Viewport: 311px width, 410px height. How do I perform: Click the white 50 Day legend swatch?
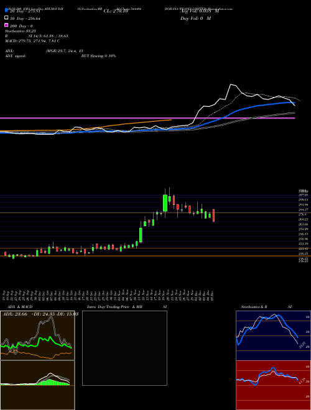click(6, 18)
